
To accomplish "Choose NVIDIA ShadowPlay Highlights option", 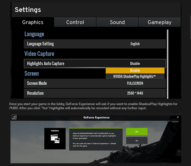I will 135,76.
